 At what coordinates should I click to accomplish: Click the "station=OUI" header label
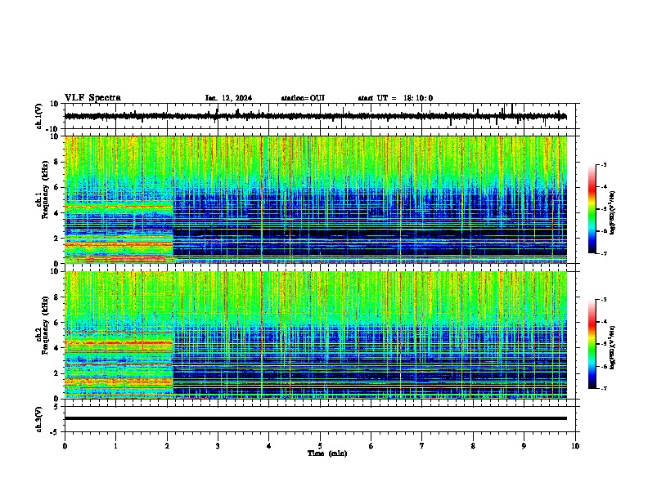[x=303, y=98]
